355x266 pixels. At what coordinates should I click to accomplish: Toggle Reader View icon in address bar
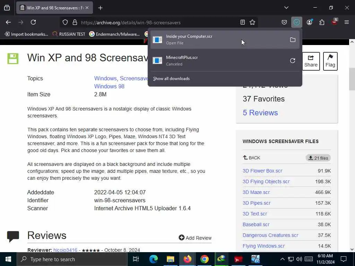pos(242,22)
